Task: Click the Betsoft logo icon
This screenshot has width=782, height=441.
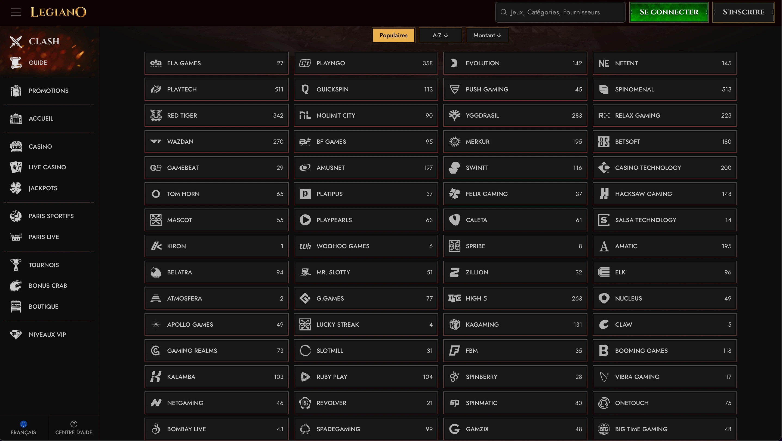Action: coord(604,142)
